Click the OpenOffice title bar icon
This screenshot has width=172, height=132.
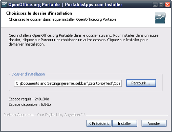pos(4,4)
